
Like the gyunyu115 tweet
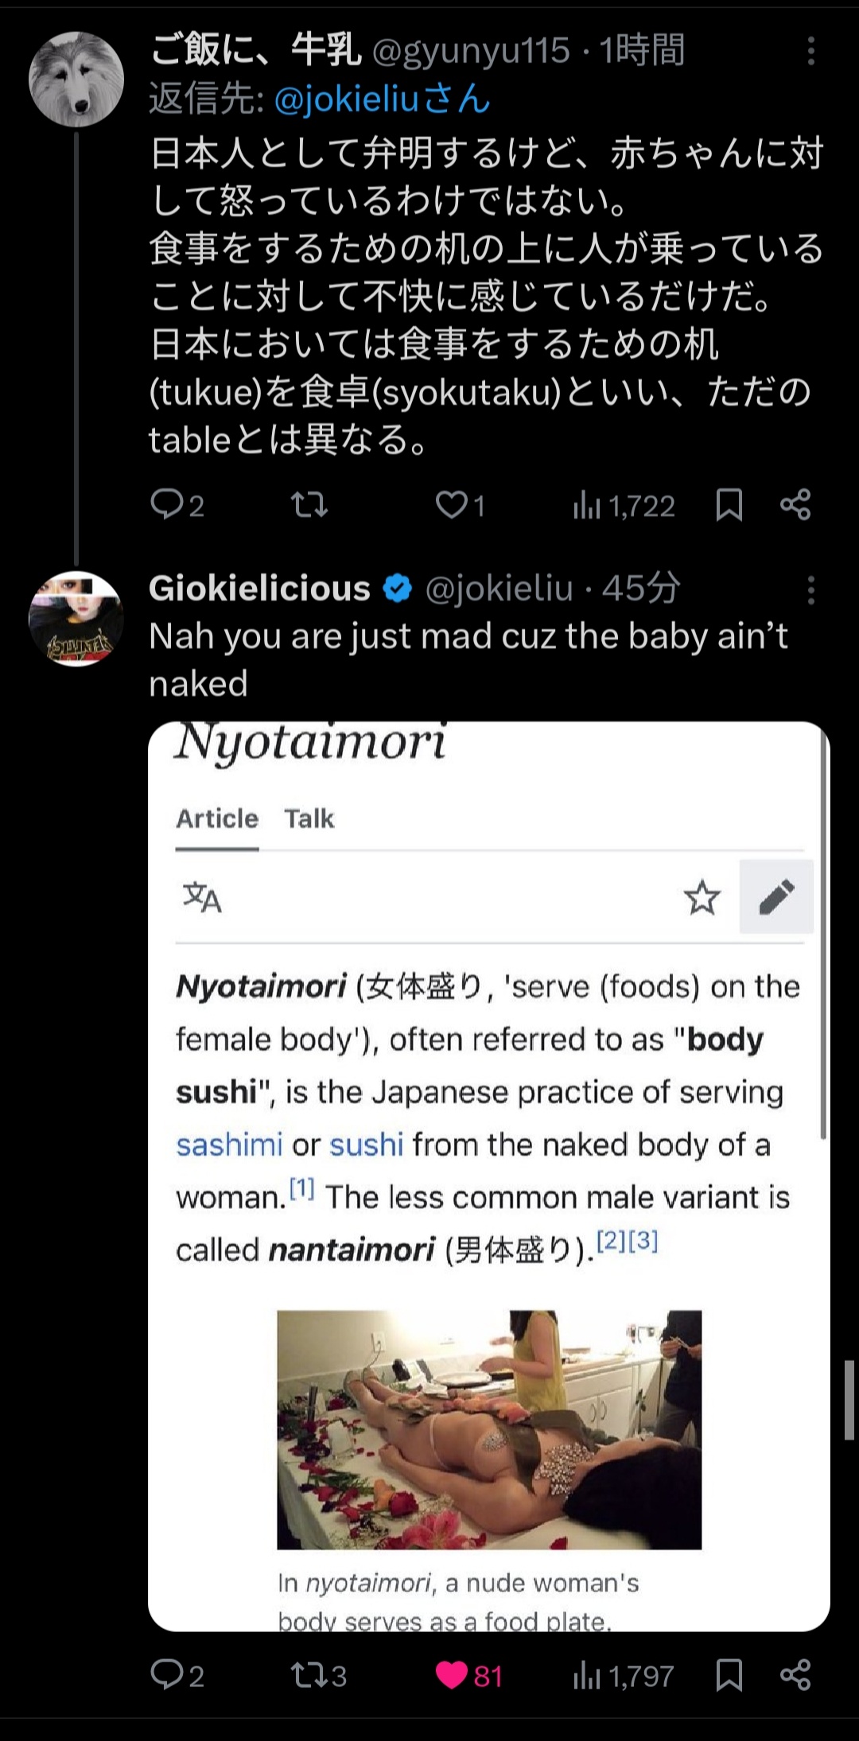point(452,504)
